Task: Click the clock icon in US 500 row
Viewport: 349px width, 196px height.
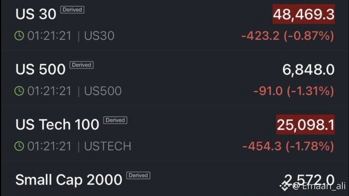Action: tap(19, 91)
